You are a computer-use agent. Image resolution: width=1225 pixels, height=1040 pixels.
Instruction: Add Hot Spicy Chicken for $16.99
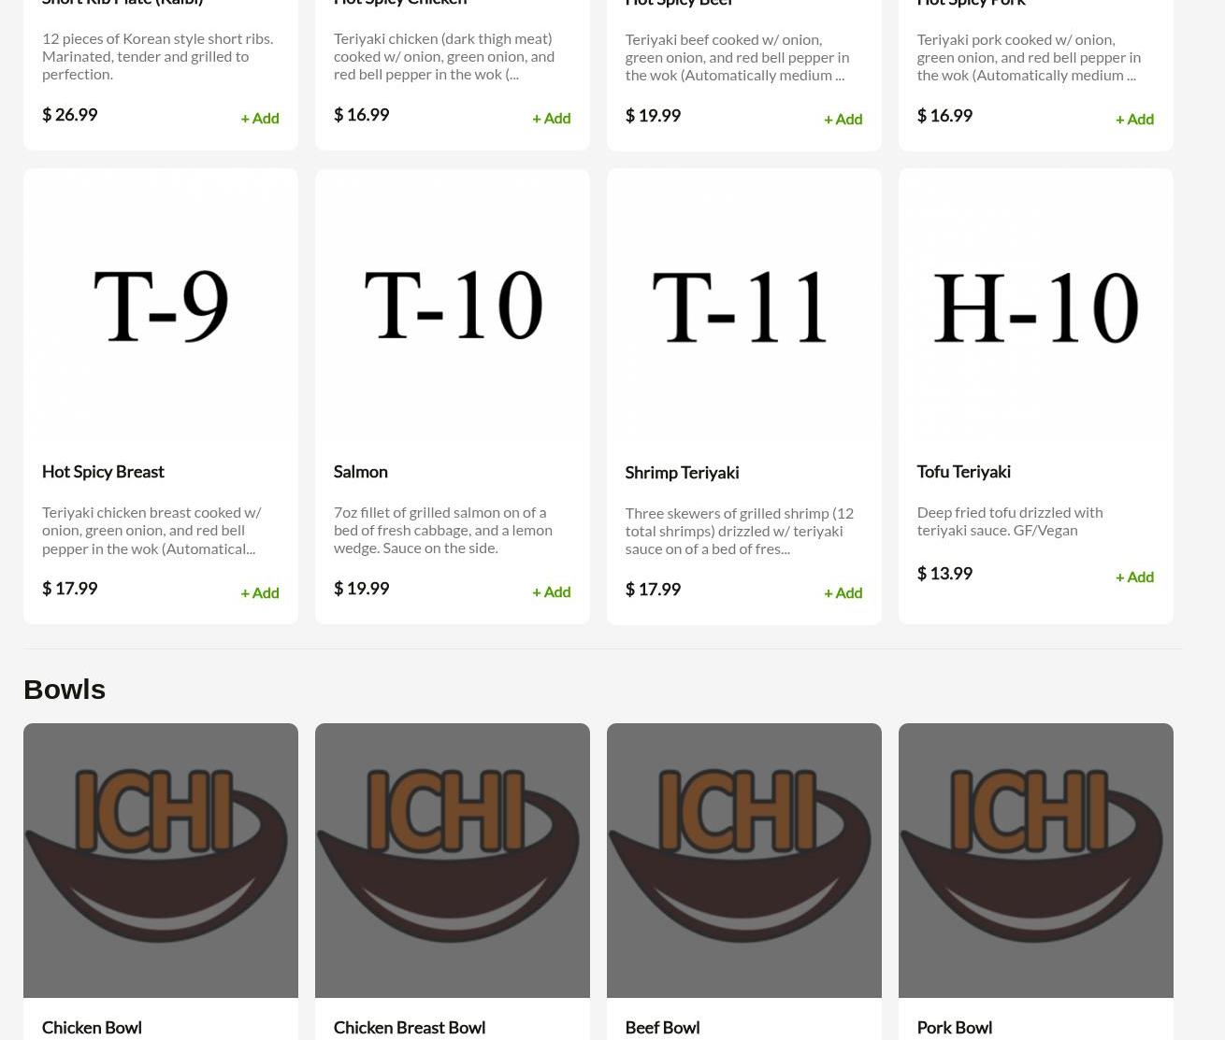click(552, 118)
